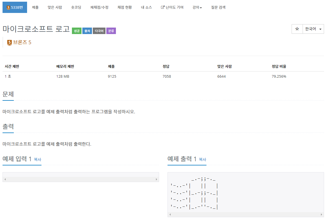Screen dimensions: 328x220
Task: Click the 출력 section heading
Action: pos(8,127)
